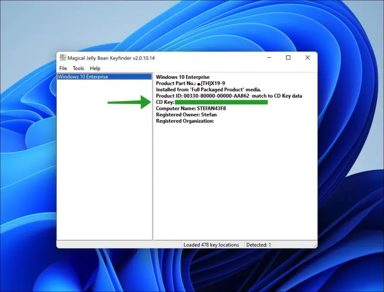Image resolution: width=384 pixels, height=292 pixels.
Task: Click the Computer Name STEFAN43F8 line
Action: pos(191,109)
